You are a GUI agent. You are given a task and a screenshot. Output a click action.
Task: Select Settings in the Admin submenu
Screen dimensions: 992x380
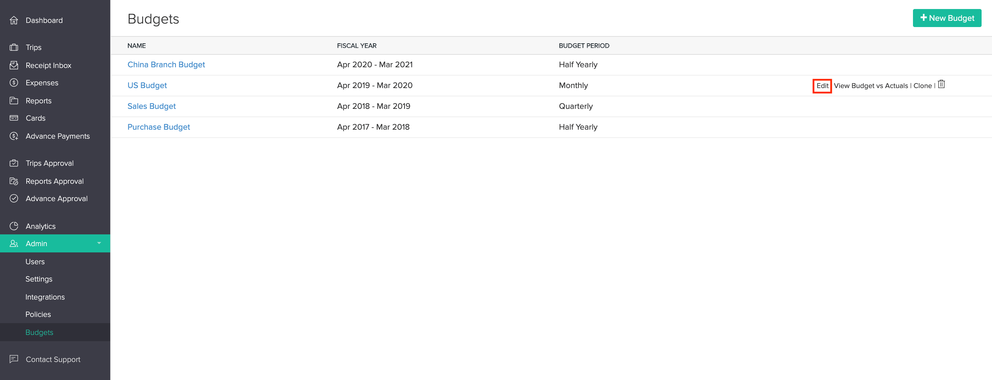point(39,279)
